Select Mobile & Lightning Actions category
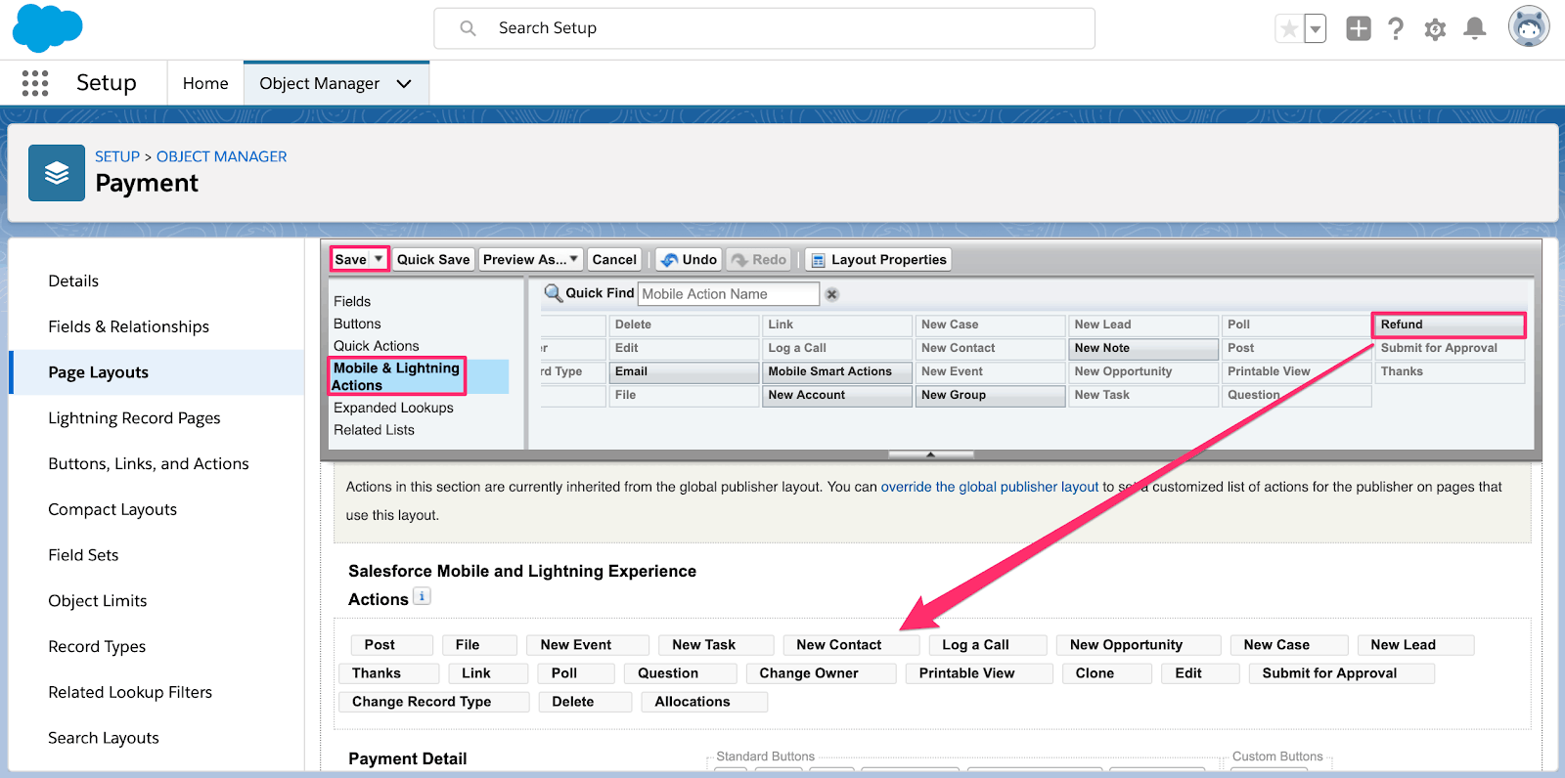 [396, 376]
